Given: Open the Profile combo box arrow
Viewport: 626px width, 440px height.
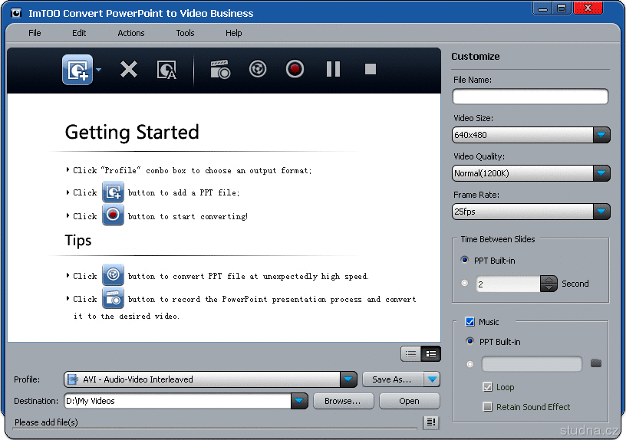Looking at the screenshot, I should pyautogui.click(x=348, y=379).
